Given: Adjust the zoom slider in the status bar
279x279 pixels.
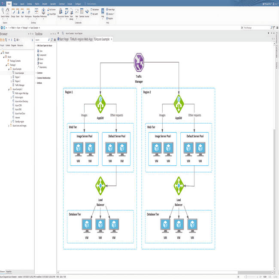Looking at the screenshot, I should coord(252,277).
